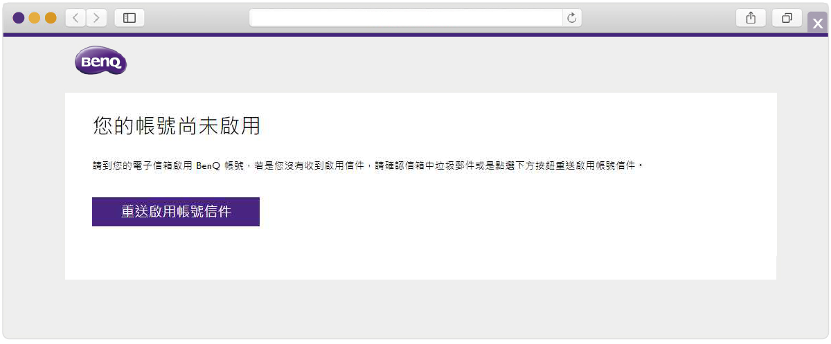Click the reload page icon
The image size is (831, 344).
(571, 18)
